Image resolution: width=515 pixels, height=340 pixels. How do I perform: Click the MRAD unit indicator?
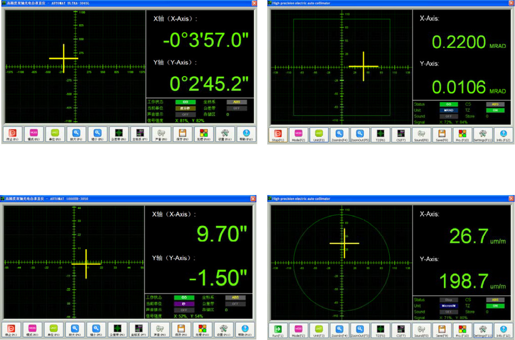click(449, 110)
